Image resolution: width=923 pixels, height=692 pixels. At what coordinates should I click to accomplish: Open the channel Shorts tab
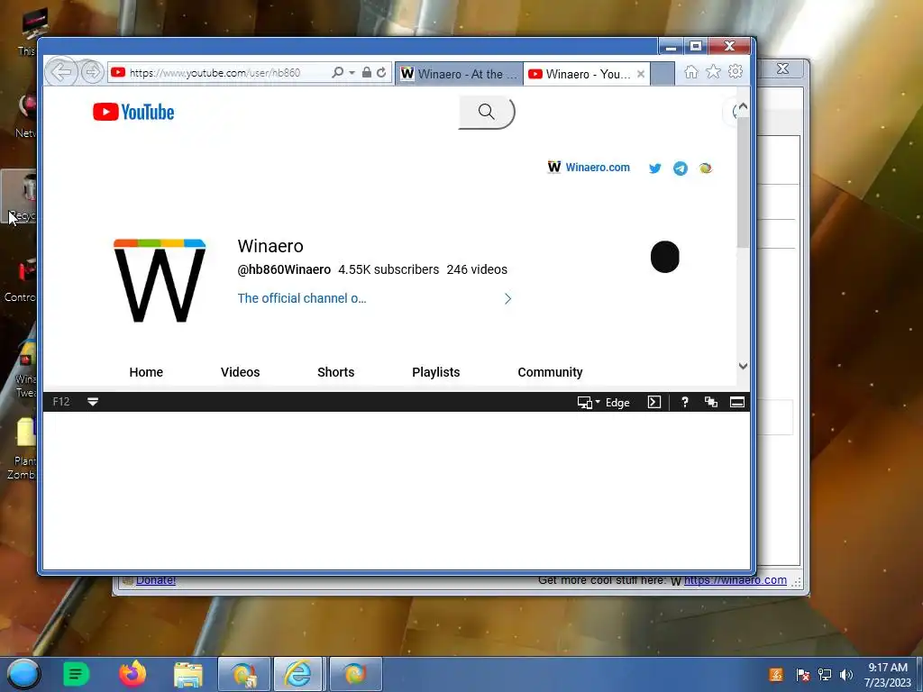pos(335,372)
